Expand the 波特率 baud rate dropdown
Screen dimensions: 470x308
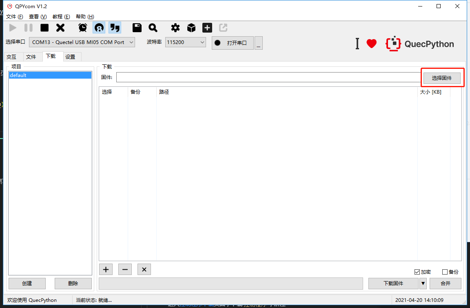click(186, 42)
